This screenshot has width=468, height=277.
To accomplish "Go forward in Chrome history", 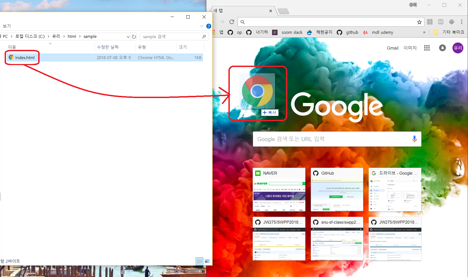I will (222, 22).
